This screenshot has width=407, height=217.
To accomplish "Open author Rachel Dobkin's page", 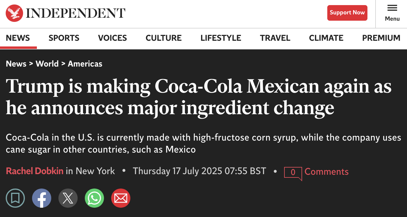I will [x=35, y=171].
